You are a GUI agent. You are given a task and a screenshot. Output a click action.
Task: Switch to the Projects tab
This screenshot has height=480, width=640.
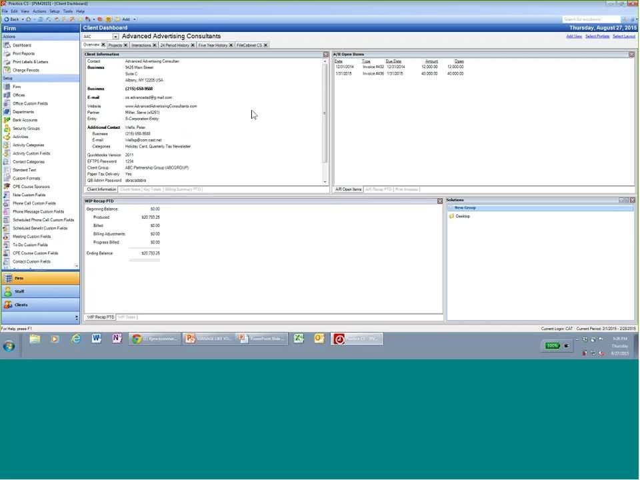tap(115, 45)
